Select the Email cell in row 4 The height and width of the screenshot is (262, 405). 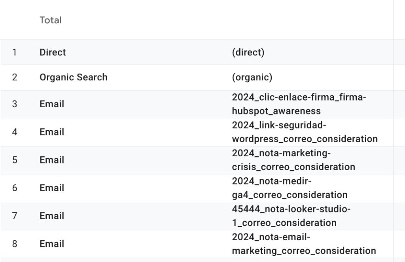[52, 132]
